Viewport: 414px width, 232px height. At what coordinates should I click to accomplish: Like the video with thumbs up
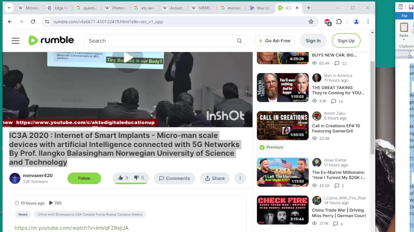(x=120, y=178)
